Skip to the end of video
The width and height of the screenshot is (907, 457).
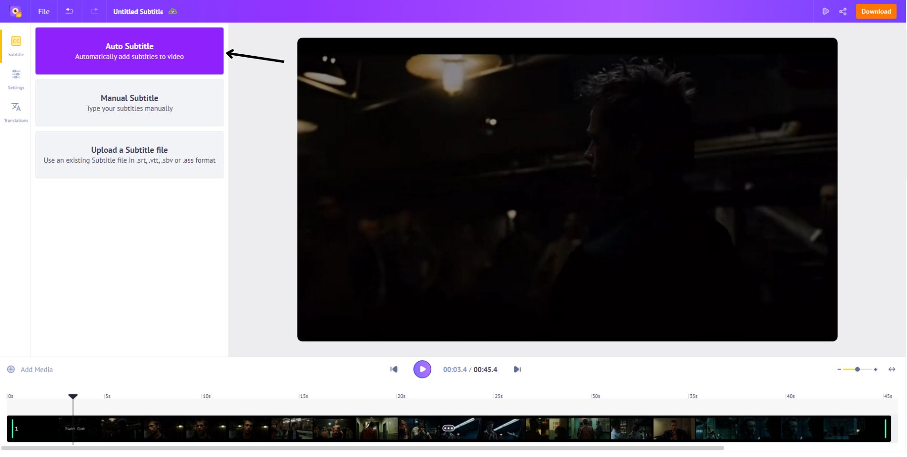(517, 369)
